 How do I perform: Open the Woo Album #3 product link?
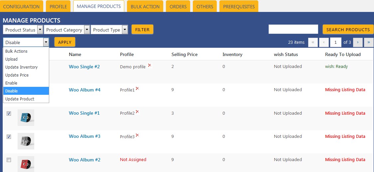85,136
